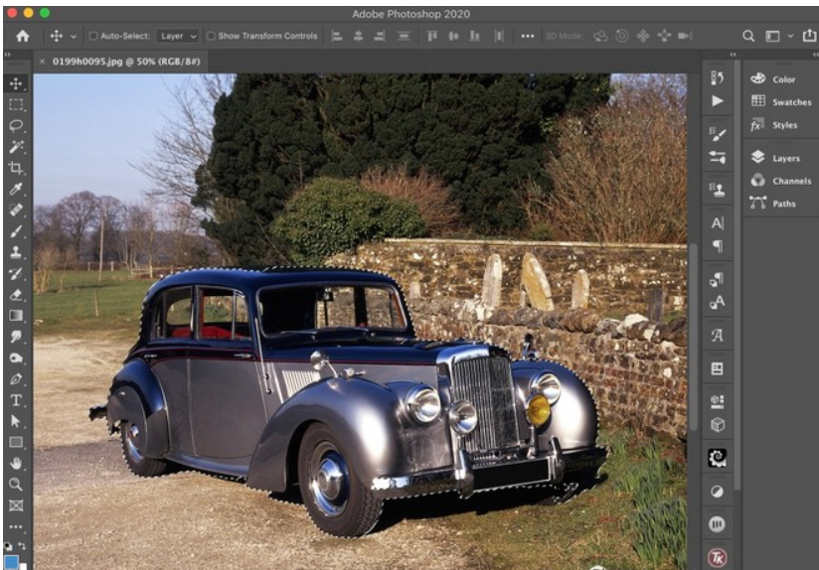Show more align options (three dots)
The width and height of the screenshot is (819, 570).
tap(528, 36)
